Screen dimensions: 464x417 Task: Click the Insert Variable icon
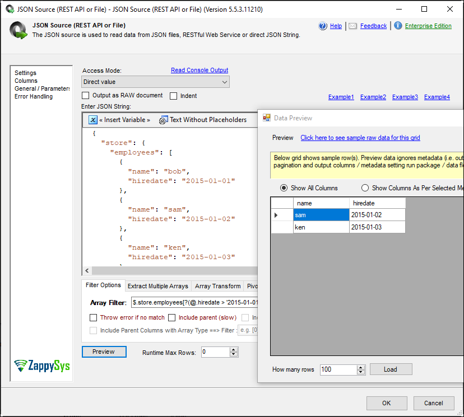tap(93, 120)
